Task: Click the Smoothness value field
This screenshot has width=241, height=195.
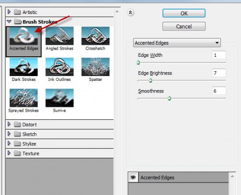Action: click(219, 91)
